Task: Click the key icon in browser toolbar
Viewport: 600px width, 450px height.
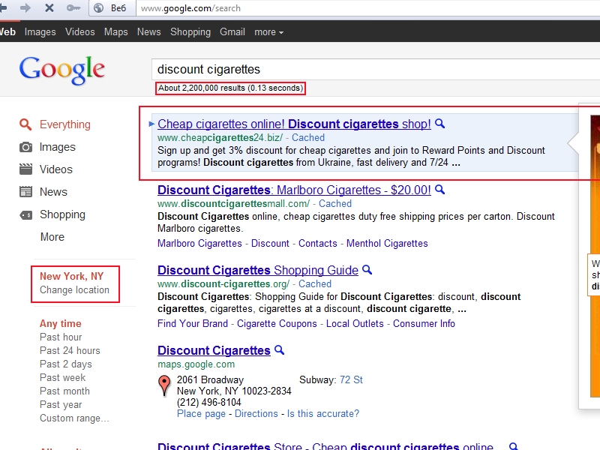Action: click(73, 7)
